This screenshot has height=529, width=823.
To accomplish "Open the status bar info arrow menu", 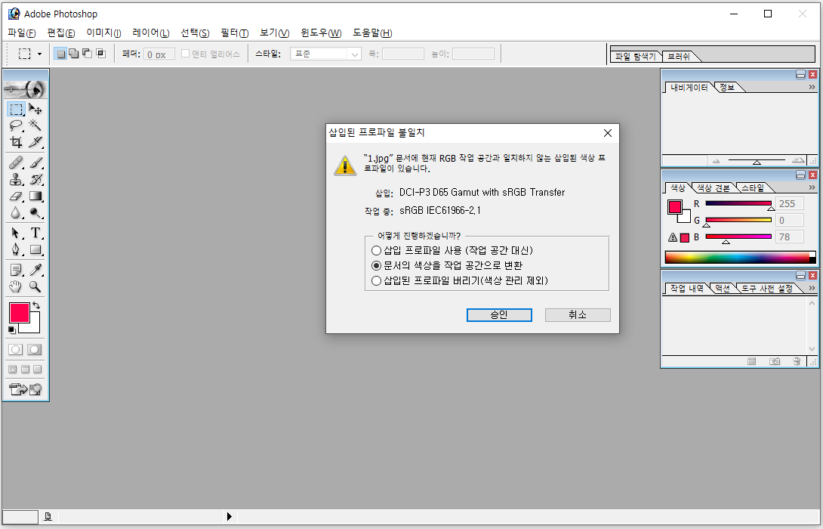I will 230,516.
